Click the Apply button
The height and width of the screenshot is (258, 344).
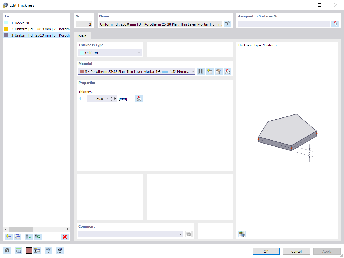(327, 251)
